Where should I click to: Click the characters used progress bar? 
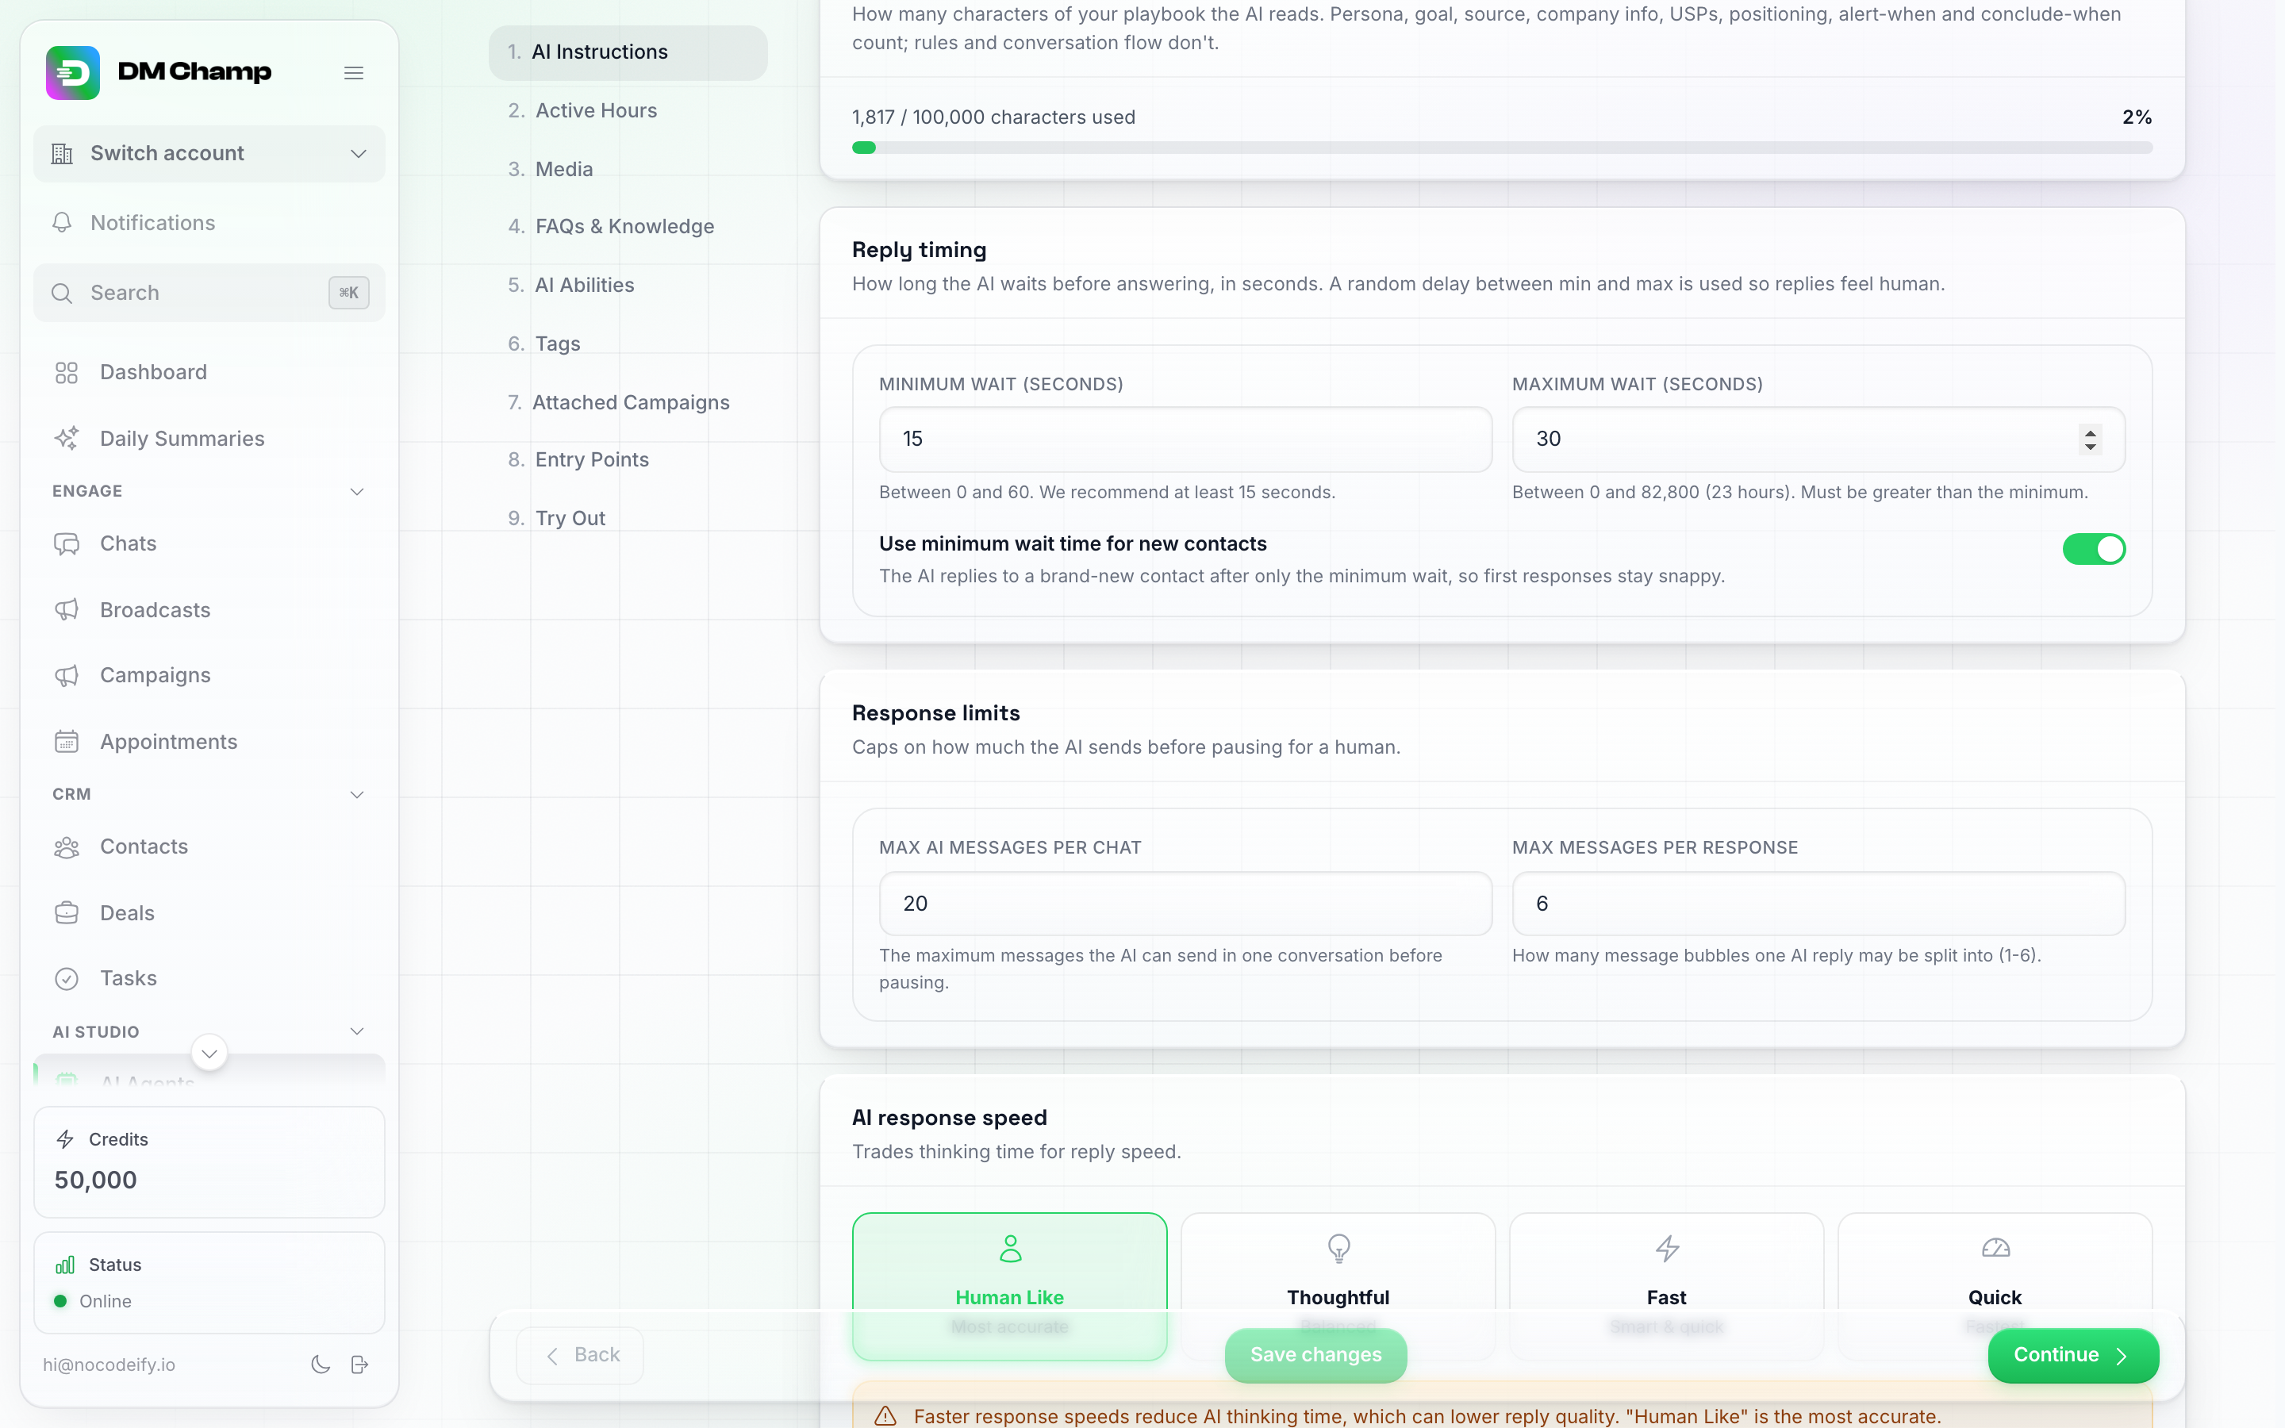click(x=1502, y=148)
